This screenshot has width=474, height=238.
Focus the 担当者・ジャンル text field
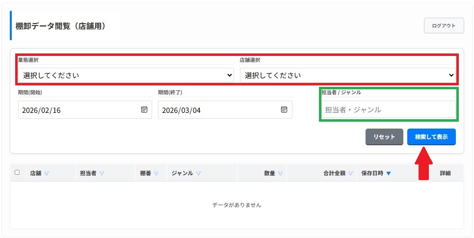pyautogui.click(x=388, y=110)
